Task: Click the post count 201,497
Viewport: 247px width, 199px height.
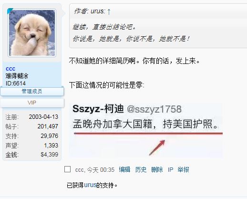Action: tap(48, 126)
